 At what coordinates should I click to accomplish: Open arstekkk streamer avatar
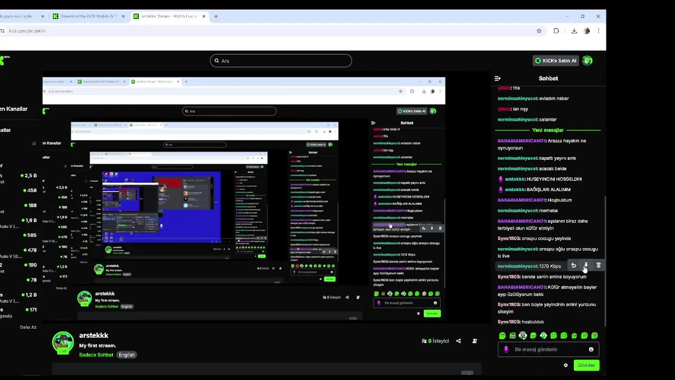pyautogui.click(x=63, y=343)
